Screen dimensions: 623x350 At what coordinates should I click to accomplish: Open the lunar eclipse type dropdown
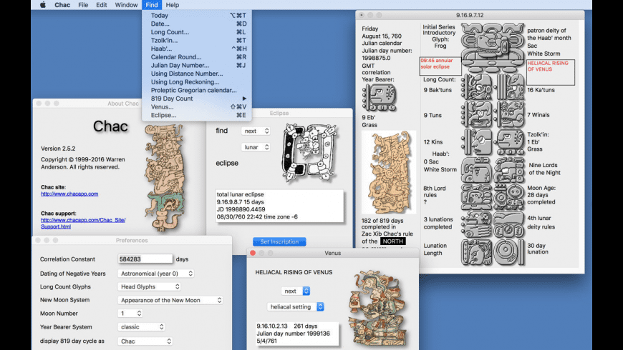pyautogui.click(x=256, y=147)
